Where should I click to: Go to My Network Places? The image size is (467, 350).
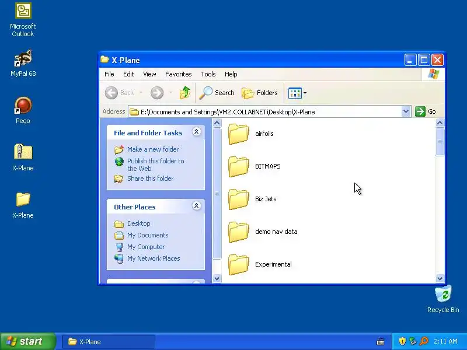(154, 258)
